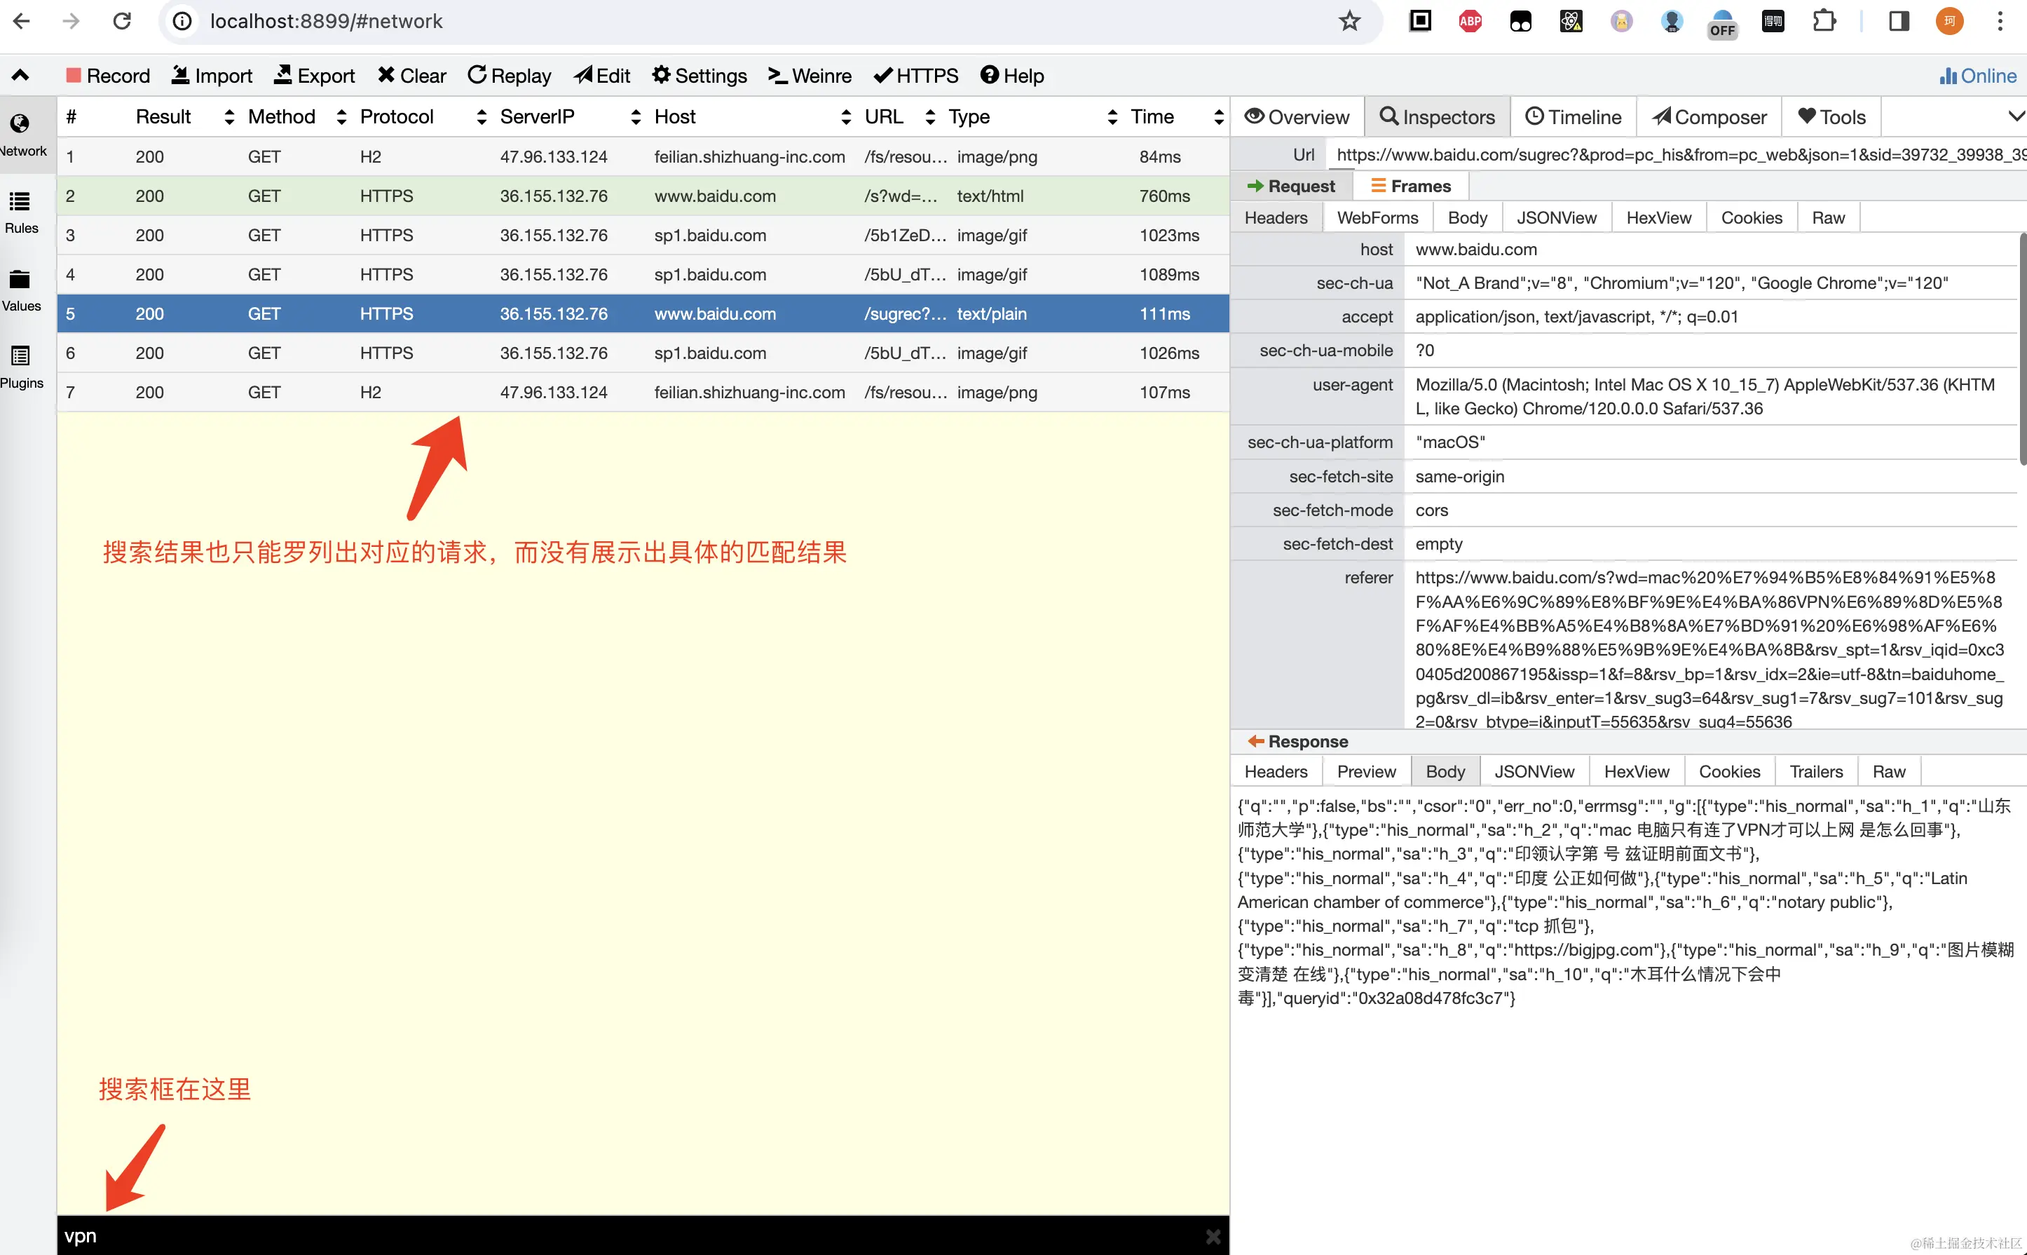Image resolution: width=2027 pixels, height=1255 pixels.
Task: Open the Weinre menu
Action: [x=810, y=76]
